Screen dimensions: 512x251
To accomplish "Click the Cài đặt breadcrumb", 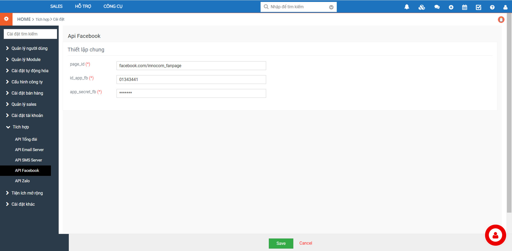I will pyautogui.click(x=59, y=19).
